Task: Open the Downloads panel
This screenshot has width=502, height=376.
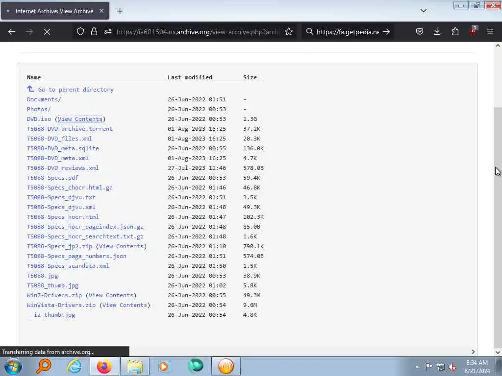Action: 437,32
